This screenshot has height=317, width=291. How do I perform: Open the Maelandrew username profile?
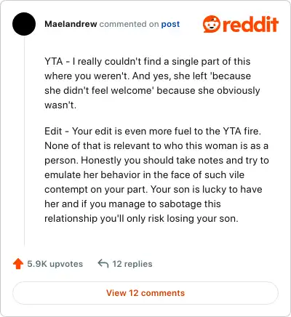(71, 24)
